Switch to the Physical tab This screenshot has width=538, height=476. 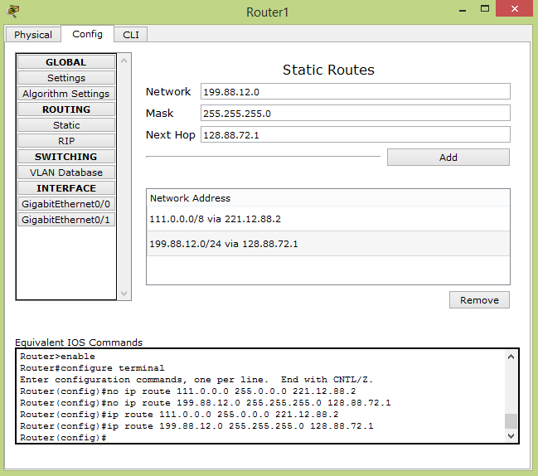tap(33, 35)
